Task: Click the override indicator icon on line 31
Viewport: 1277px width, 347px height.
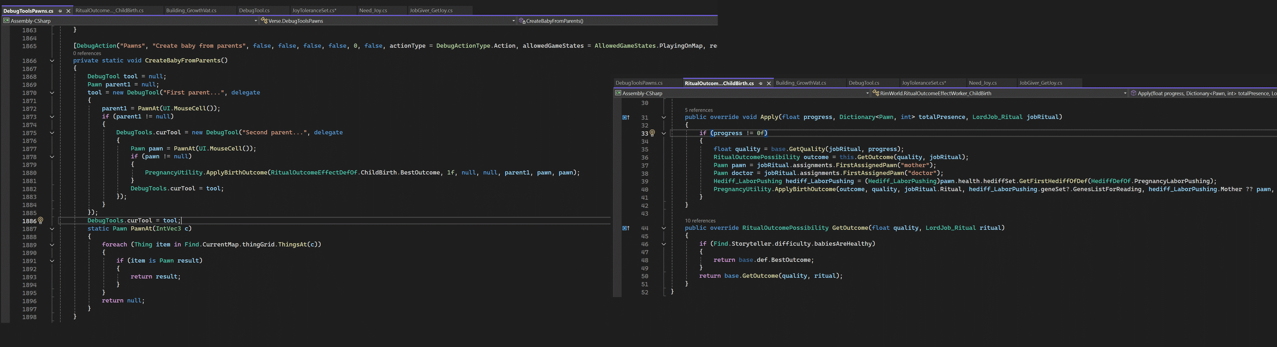Action: pyautogui.click(x=626, y=117)
